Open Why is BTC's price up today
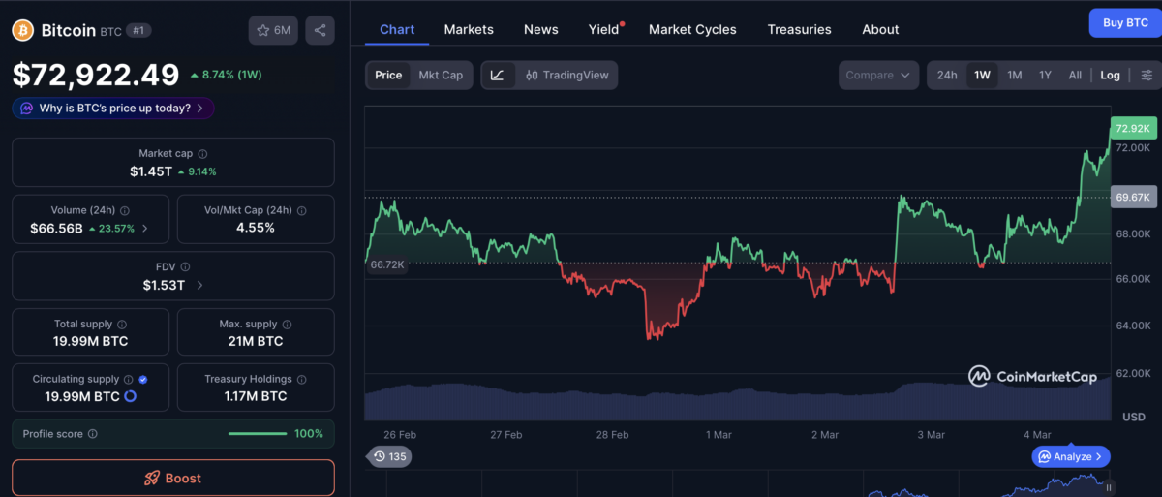The image size is (1162, 497). point(113,108)
